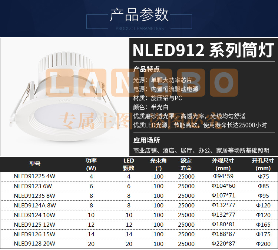Click the 'PRODUCT PARAMETERS' subtitle
This screenshot has height=250, width=278.
click(140, 29)
